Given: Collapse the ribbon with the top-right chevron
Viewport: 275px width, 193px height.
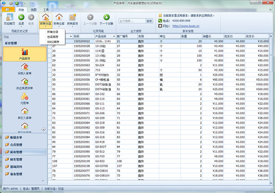Looking at the screenshot, I should click(x=270, y=9).
